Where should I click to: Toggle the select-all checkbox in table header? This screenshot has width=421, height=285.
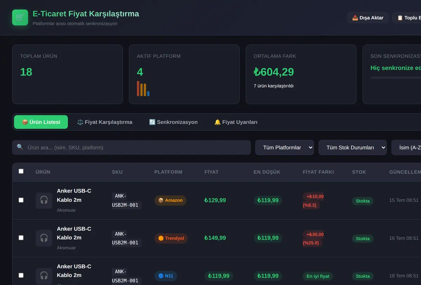coord(21,171)
